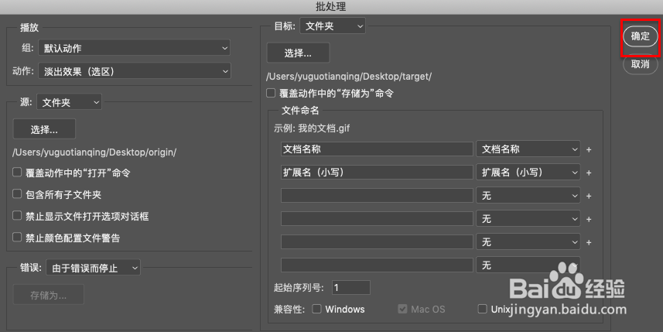Enable 包含所有子文件夹 checkbox
Viewport: 663px width, 332px height.
click(17, 193)
